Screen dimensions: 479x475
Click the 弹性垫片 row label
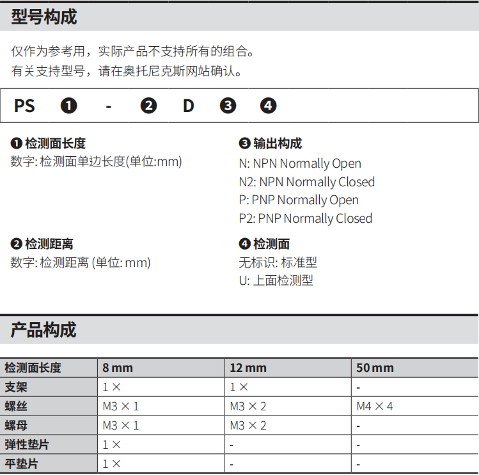point(26,444)
